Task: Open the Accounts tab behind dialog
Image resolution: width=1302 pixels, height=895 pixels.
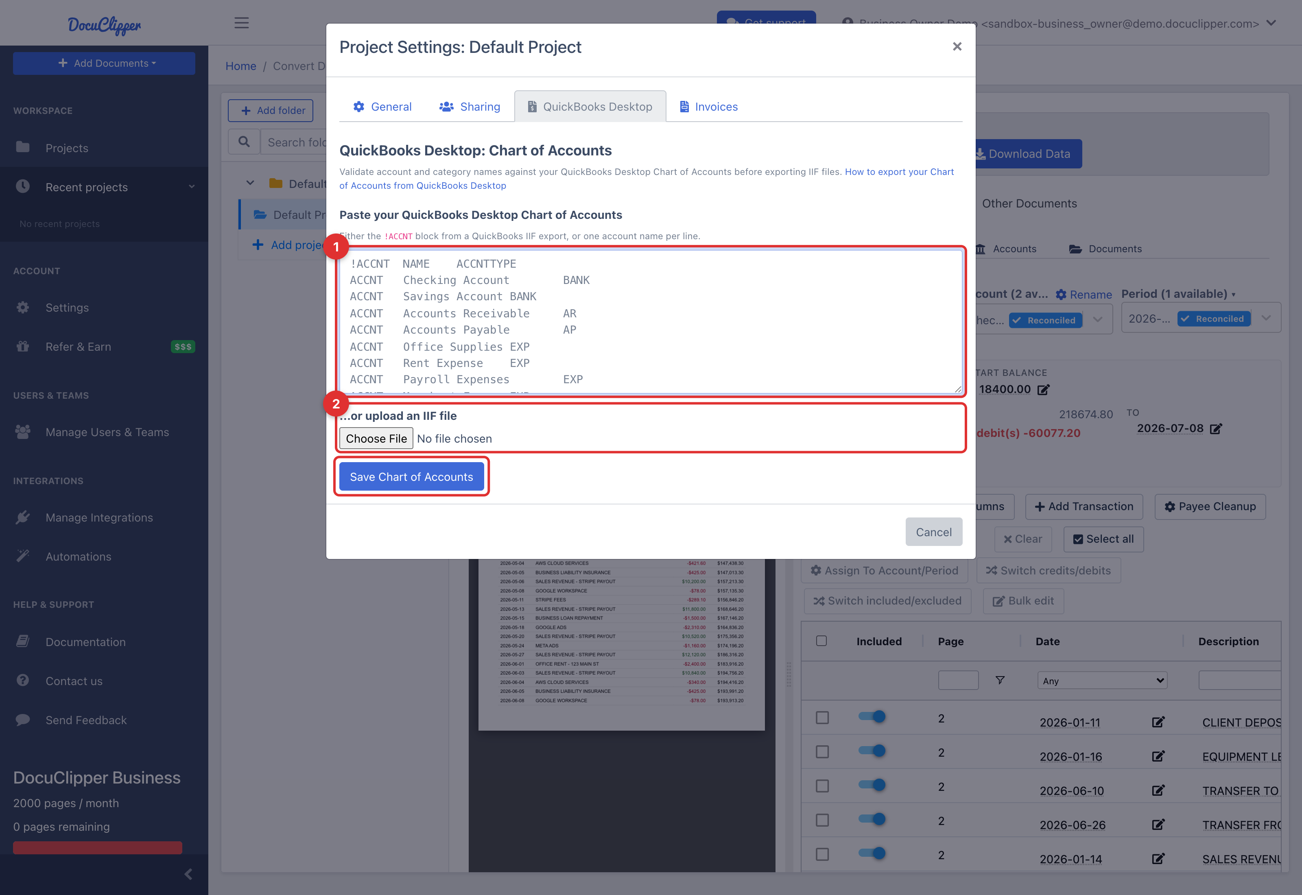Action: click(x=1007, y=249)
